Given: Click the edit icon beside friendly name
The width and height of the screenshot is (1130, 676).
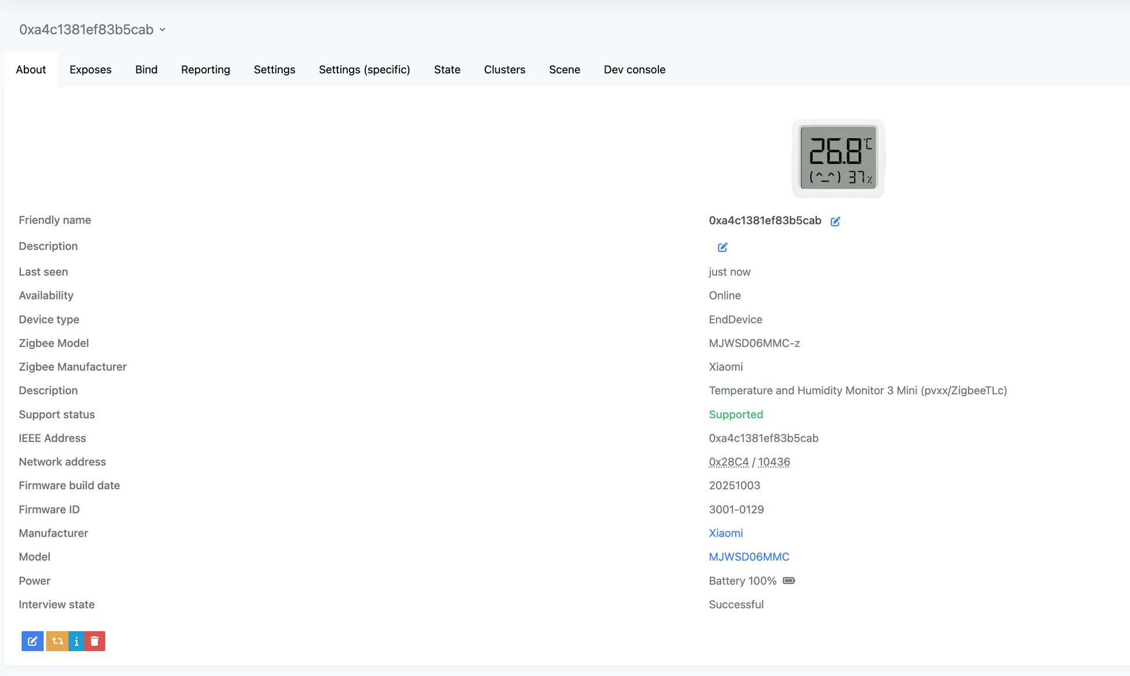Looking at the screenshot, I should pyautogui.click(x=835, y=221).
